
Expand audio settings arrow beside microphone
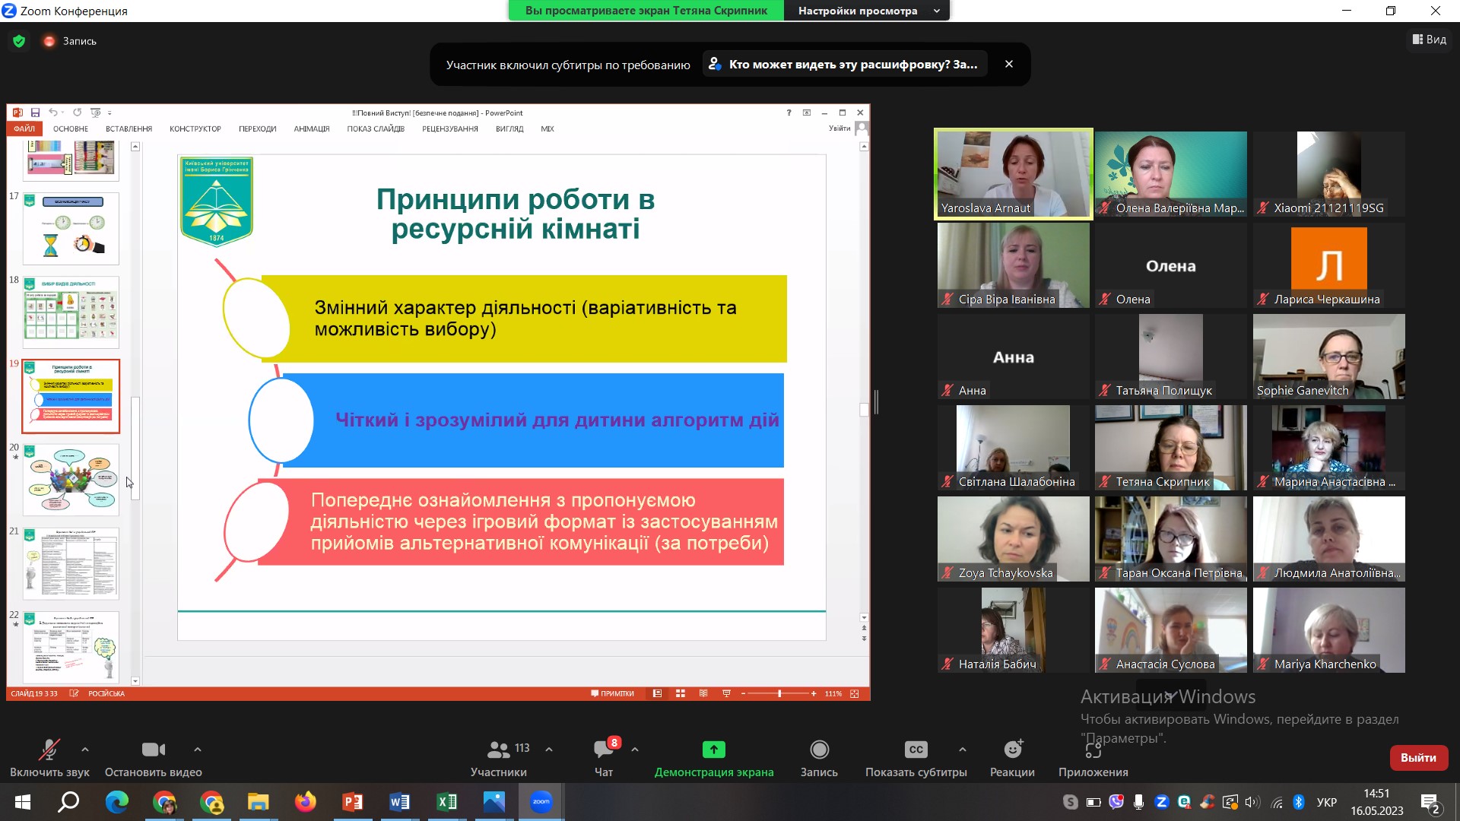(x=85, y=750)
